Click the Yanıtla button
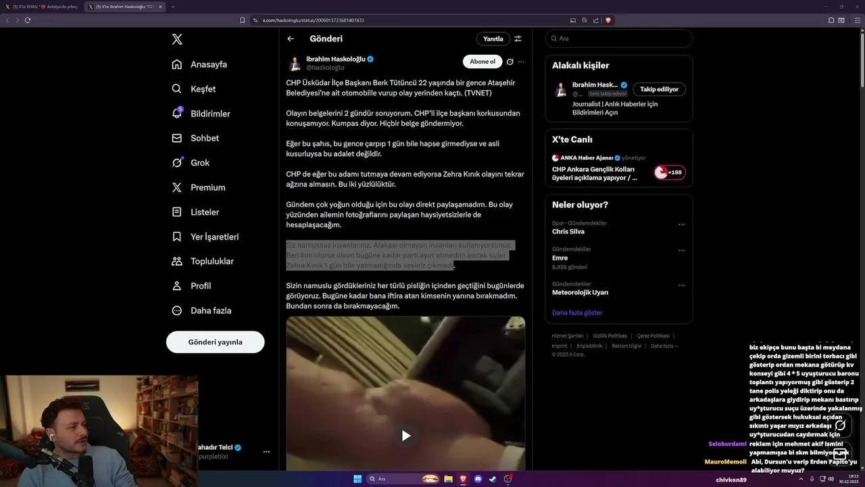The width and height of the screenshot is (865, 487). 493,39
